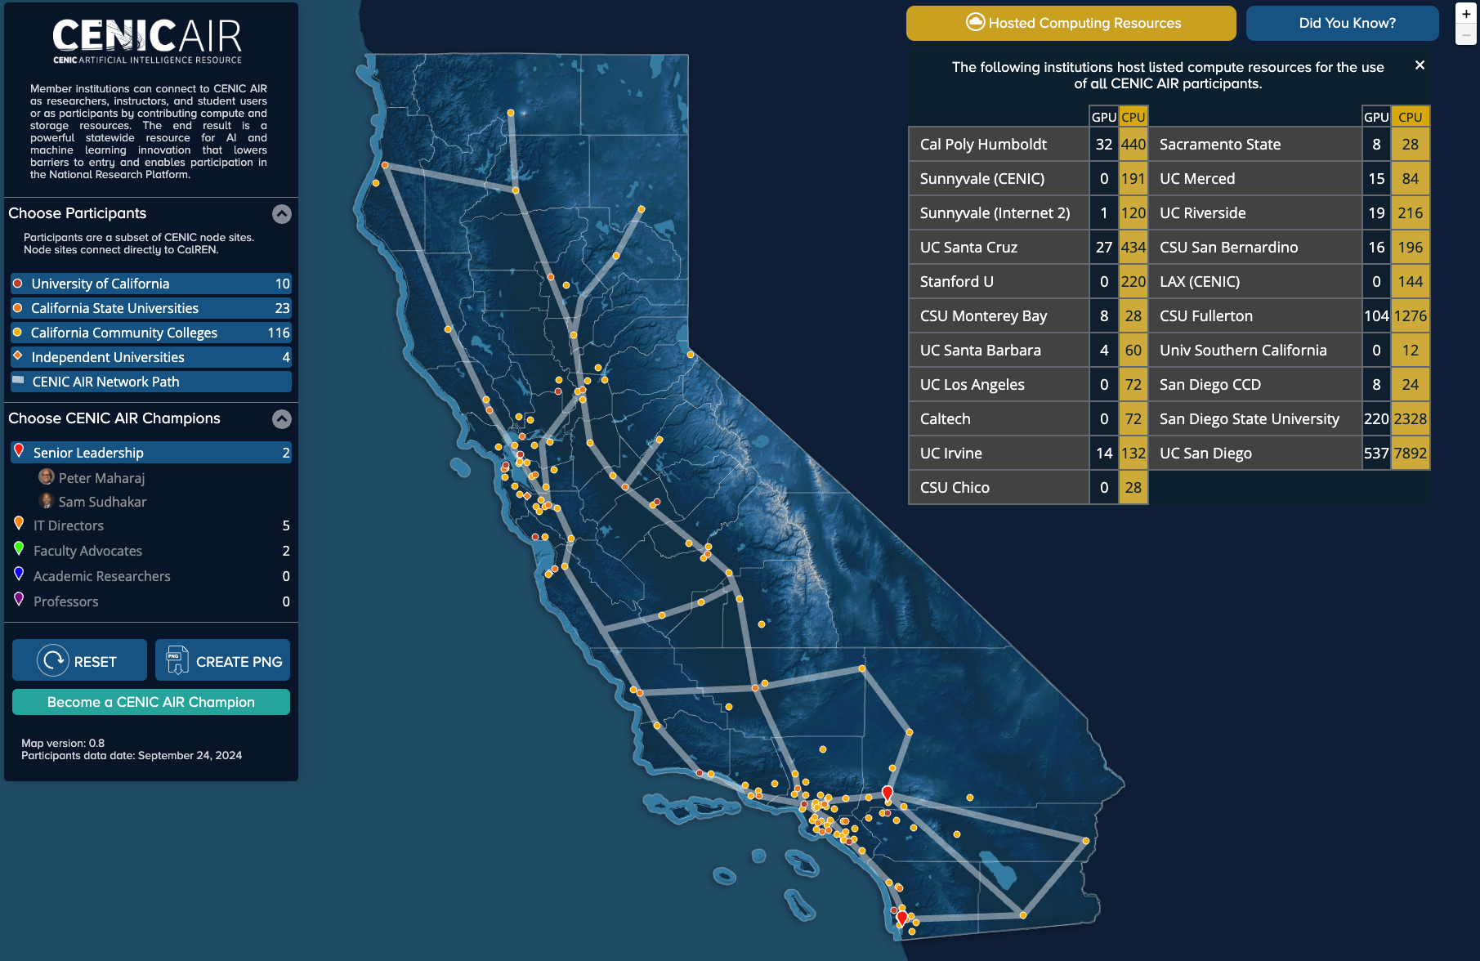
Task: Select the UC Riverside row
Action: click(x=1290, y=212)
